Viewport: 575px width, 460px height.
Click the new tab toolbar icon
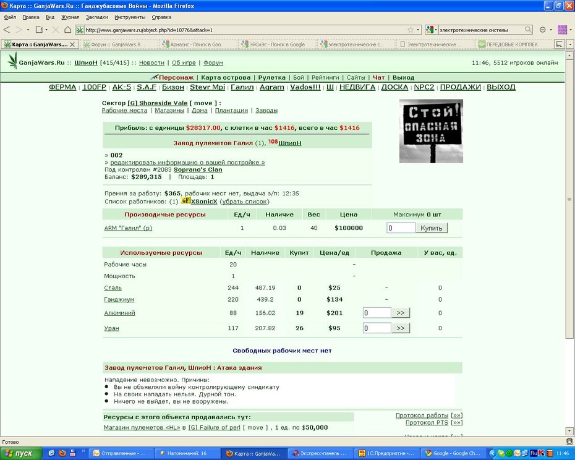39,30
